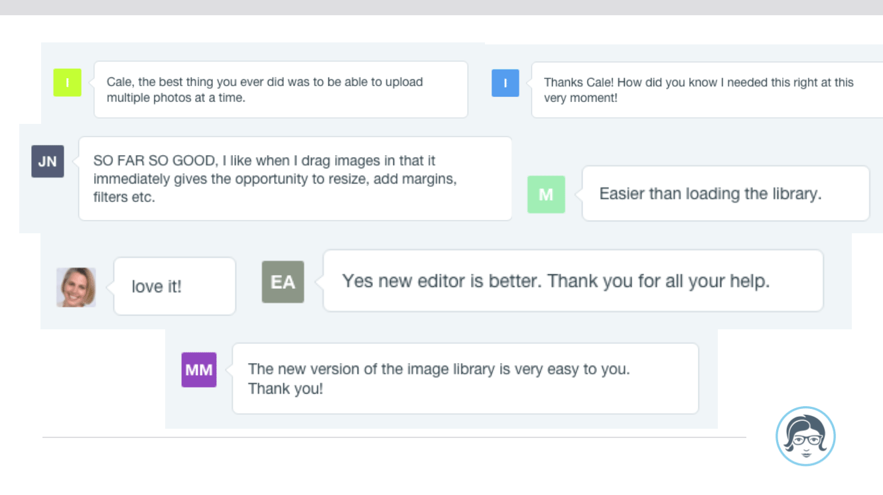Click the purple "MM" avatar icon

(198, 370)
